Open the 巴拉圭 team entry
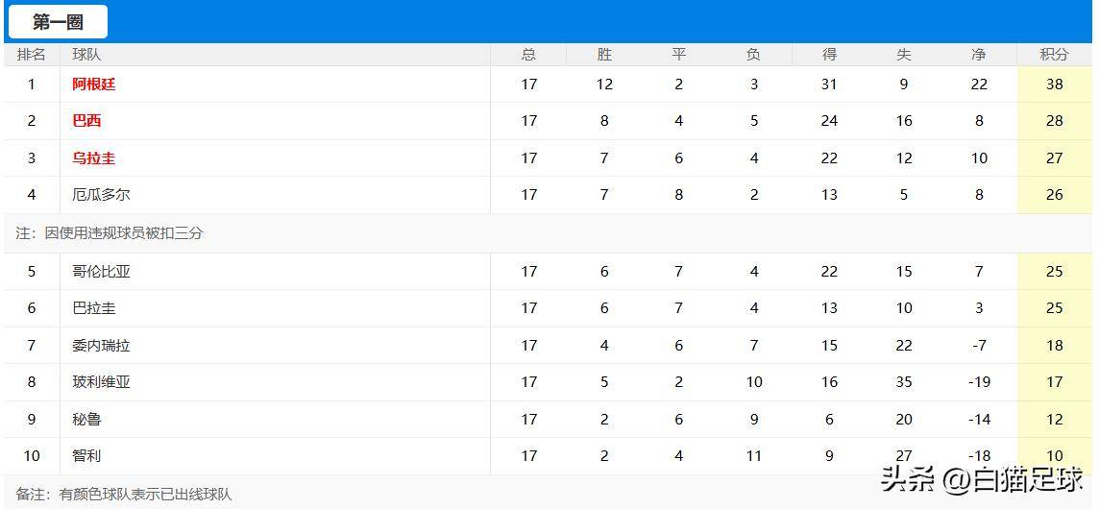 click(x=94, y=308)
